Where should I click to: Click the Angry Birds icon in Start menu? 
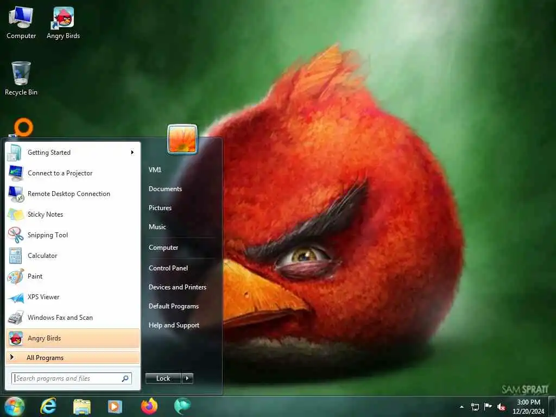[16, 339]
